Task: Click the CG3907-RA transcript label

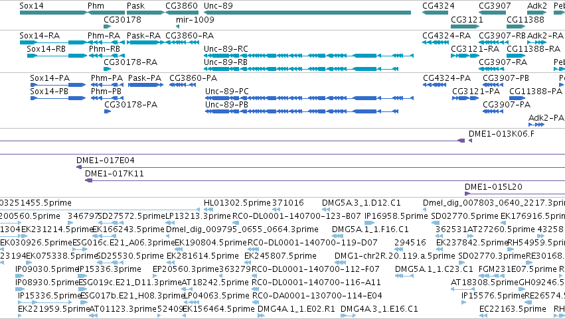Action: (x=503, y=62)
